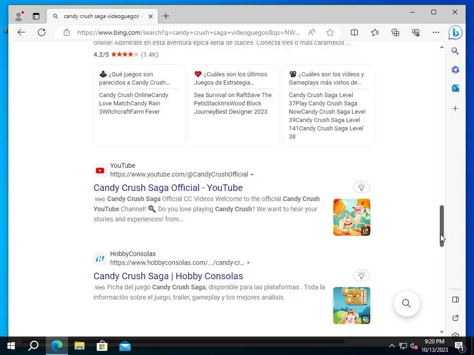Open Microsoft 365 sidebar icon
The height and width of the screenshot is (355, 474).
coord(455,70)
